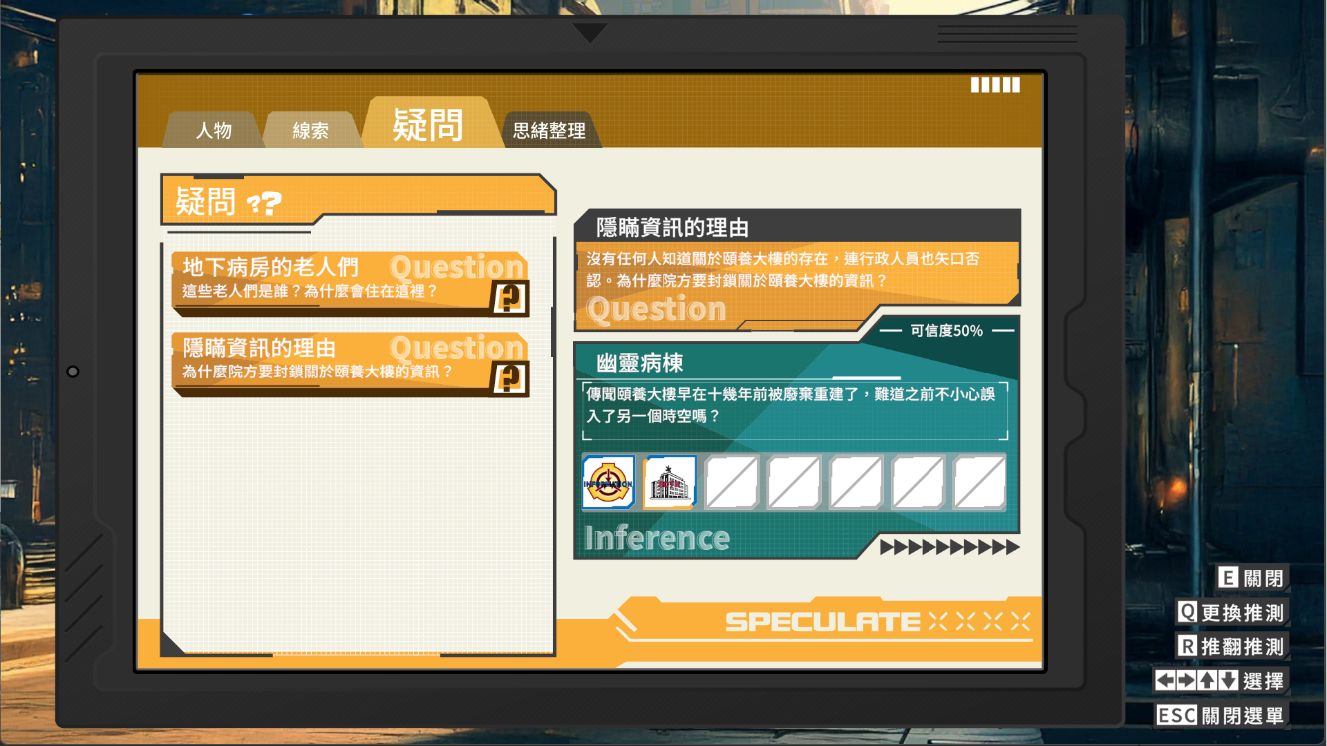Image resolution: width=1327 pixels, height=746 pixels.
Task: Click the 幽靈病棟 inference description box
Action: pos(796,411)
